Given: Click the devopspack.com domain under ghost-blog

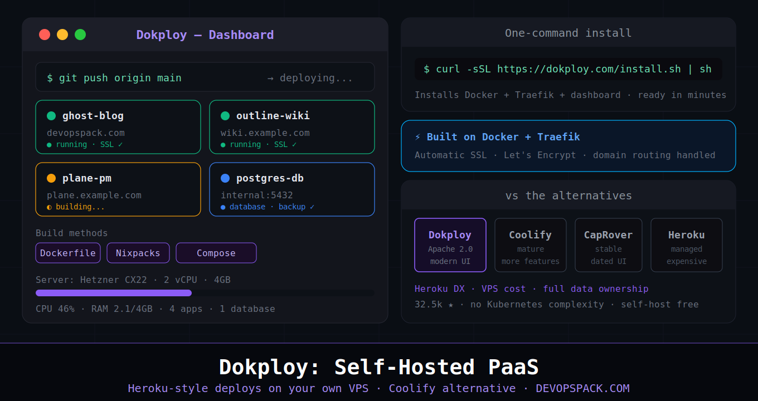Looking at the screenshot, I should coord(86,133).
